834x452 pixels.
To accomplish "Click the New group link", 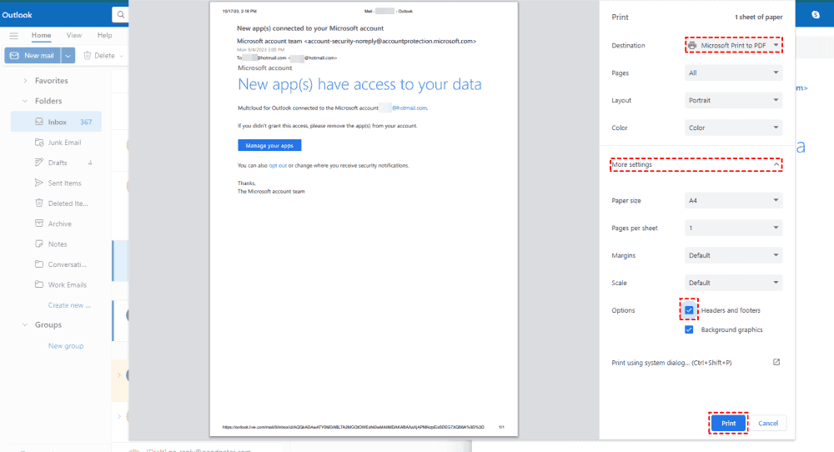I will point(66,345).
